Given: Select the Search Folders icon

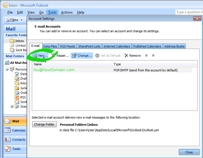Looking at the screenshot, I should tap(17, 106).
